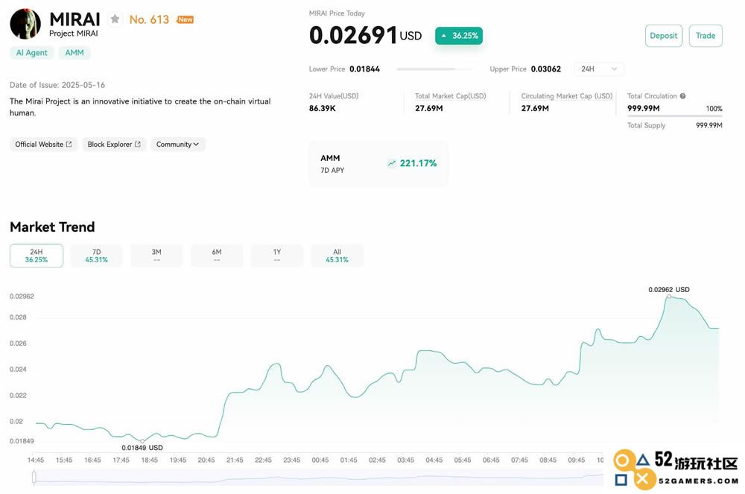Select the 6M market trend tab
This screenshot has width=745, height=494.
pyautogui.click(x=217, y=256)
